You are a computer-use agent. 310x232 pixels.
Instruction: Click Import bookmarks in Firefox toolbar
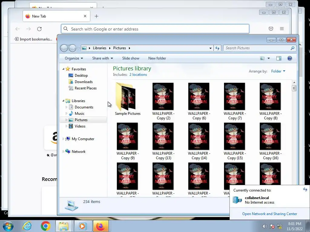tap(33, 39)
